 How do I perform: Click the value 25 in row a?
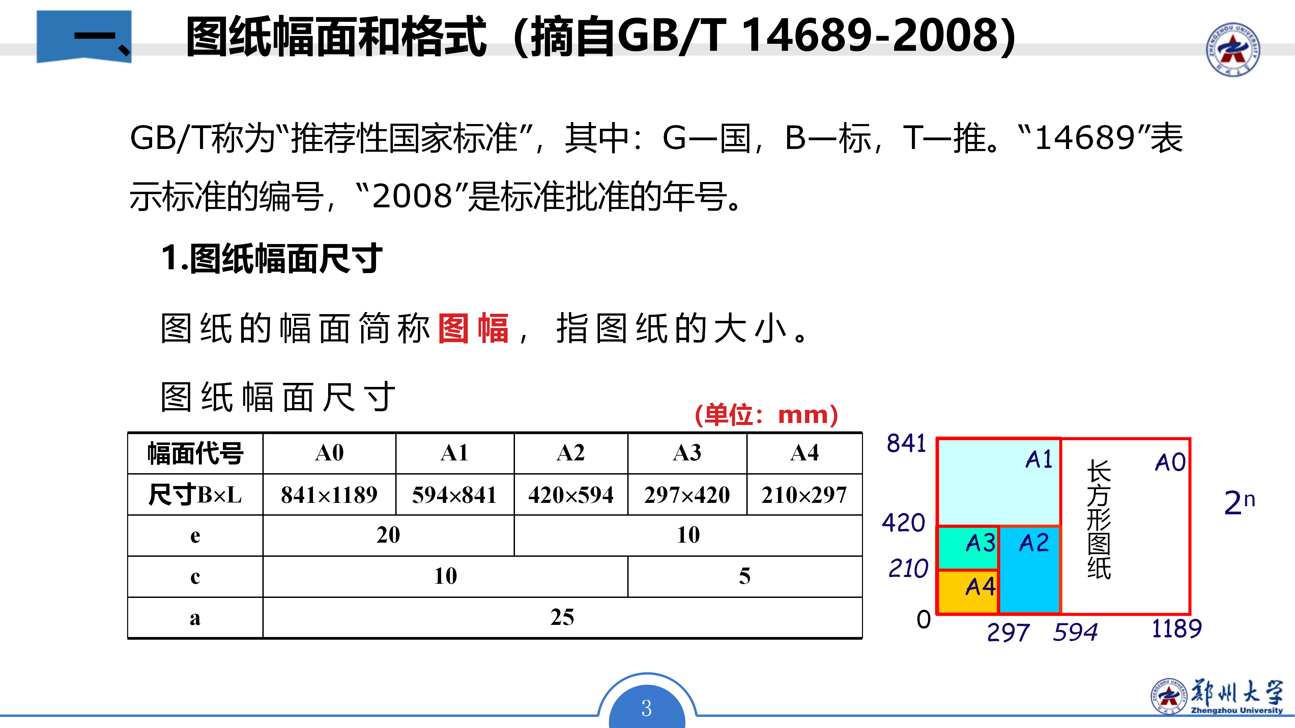tap(562, 617)
